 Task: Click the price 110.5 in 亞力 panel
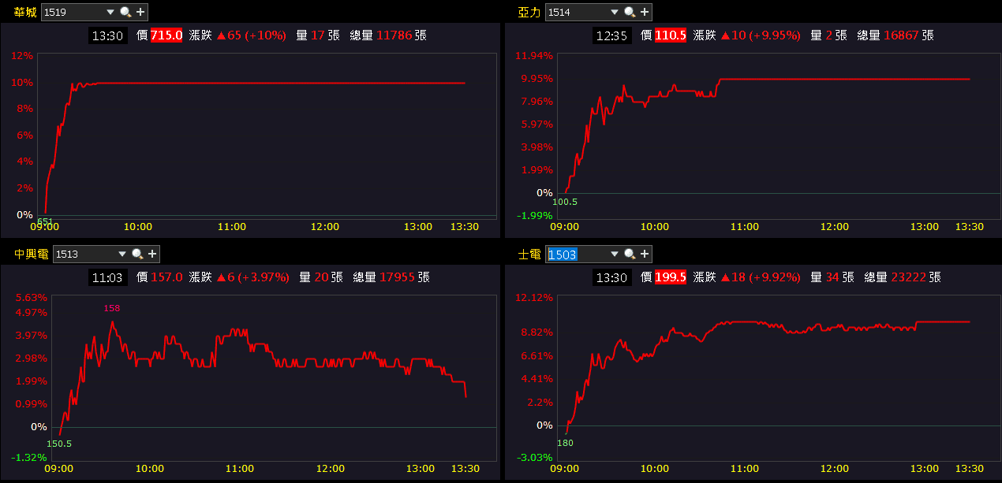[x=671, y=35]
